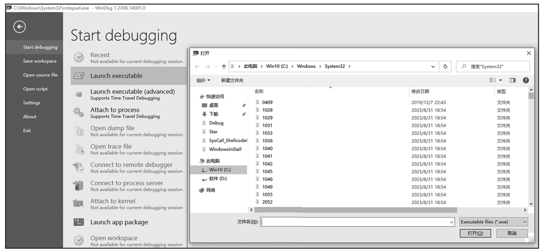Click the chevron after System32 in path
Image resolution: width=544 pixels, height=252 pixels.
(x=349, y=66)
